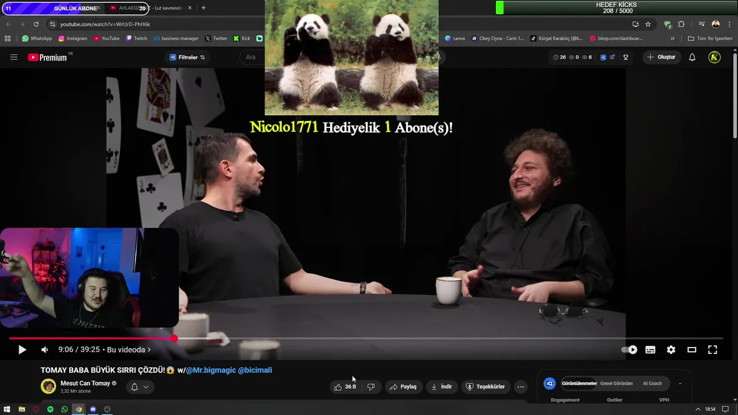The image size is (738, 415).
Task: Open the YouTube notifications bell
Action: [x=692, y=57]
